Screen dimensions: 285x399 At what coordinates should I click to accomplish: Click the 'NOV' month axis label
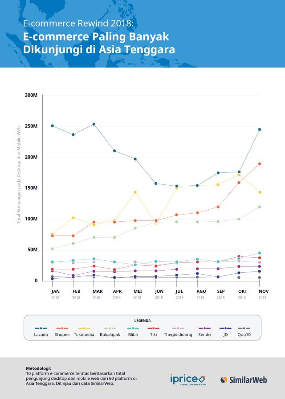264,291
